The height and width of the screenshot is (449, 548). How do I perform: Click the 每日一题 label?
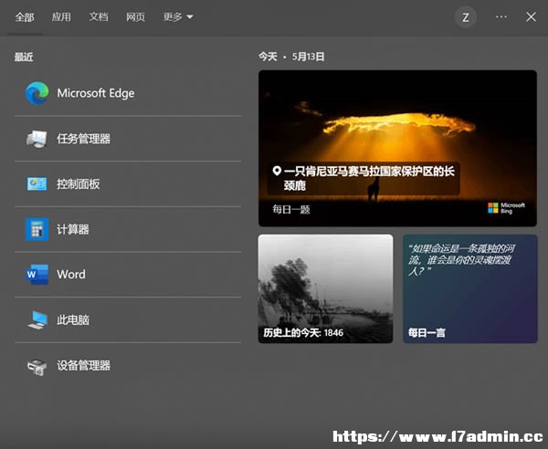coord(291,210)
